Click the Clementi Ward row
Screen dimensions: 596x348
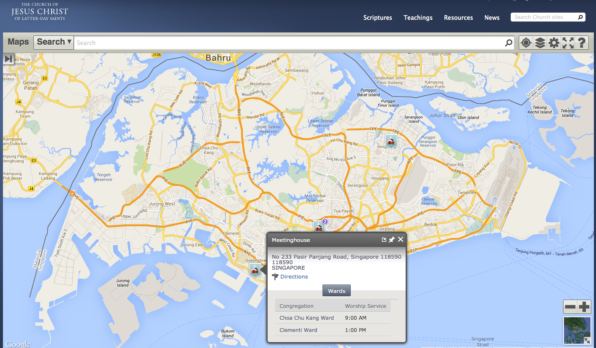333,330
